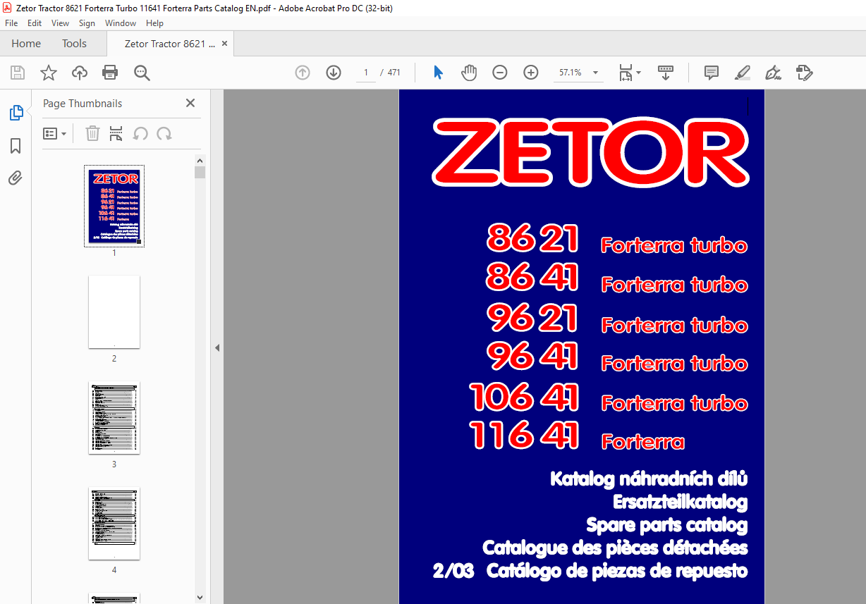Click the Save file icon
Screen dimensions: 866x604
point(18,73)
